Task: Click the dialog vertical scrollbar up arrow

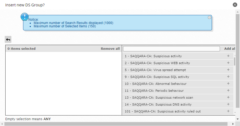Action: [237, 12]
